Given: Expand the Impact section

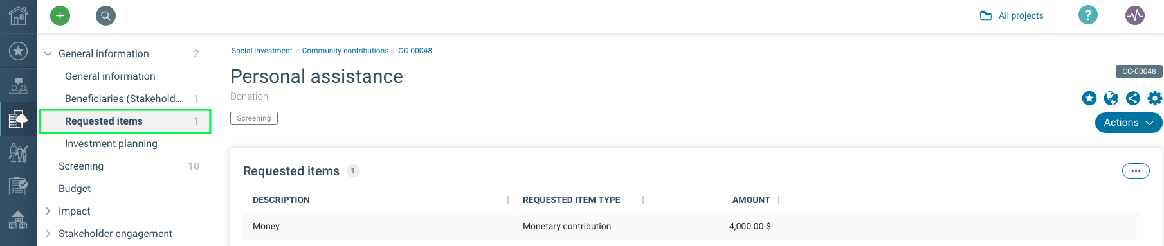Looking at the screenshot, I should (x=48, y=211).
